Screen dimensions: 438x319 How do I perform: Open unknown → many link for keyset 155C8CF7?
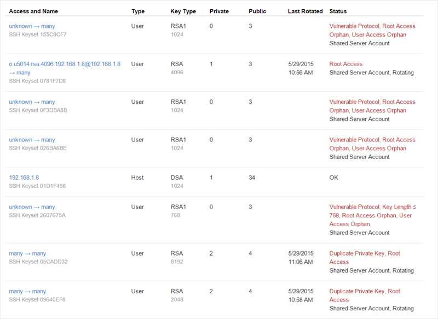coord(32,26)
